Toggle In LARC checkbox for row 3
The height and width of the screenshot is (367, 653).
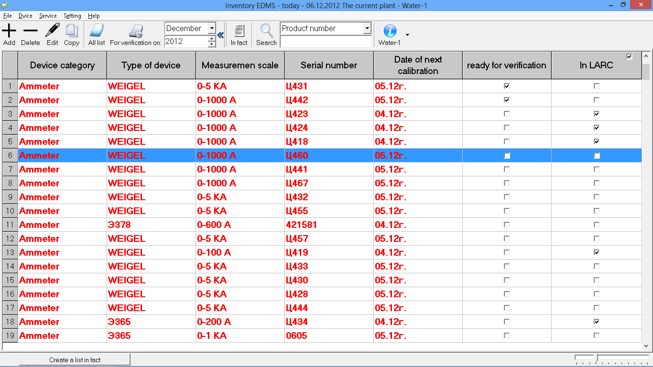pos(596,114)
